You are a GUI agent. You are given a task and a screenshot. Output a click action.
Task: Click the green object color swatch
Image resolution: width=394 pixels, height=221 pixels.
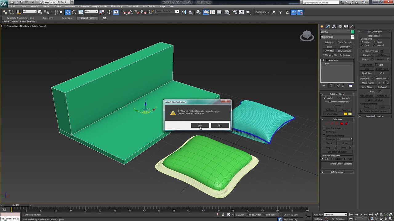tap(352, 32)
